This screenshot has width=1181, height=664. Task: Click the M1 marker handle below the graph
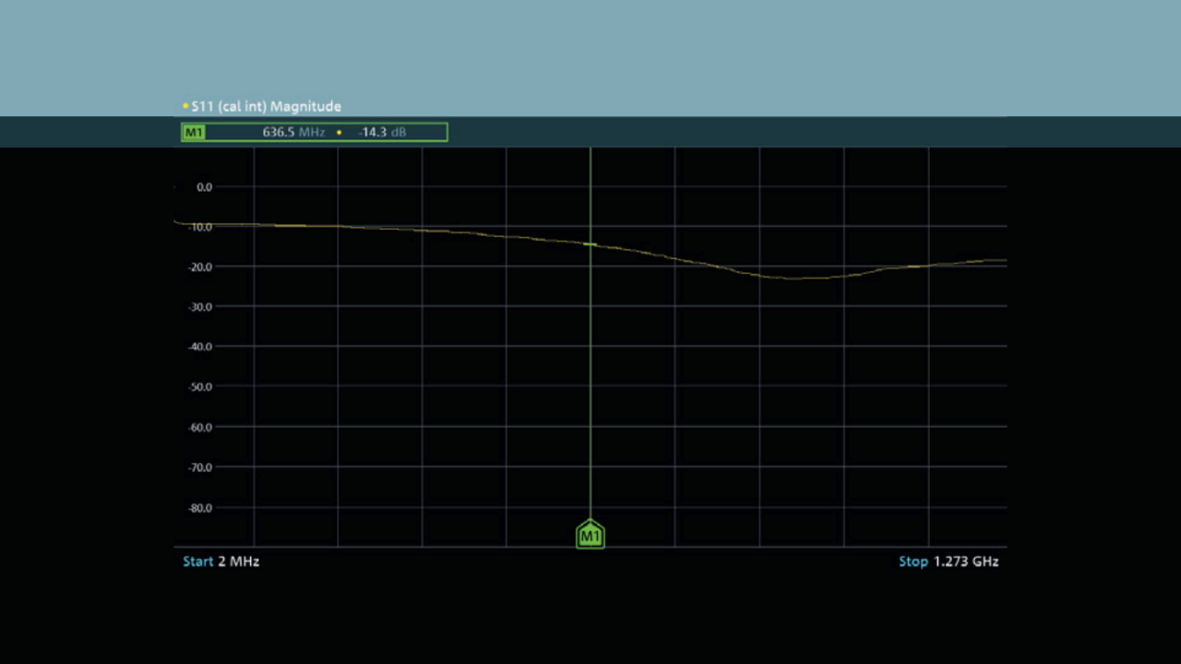coord(590,535)
